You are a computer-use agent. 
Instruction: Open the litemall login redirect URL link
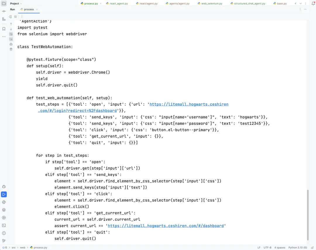tap(189, 104)
